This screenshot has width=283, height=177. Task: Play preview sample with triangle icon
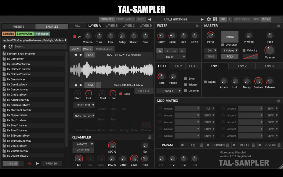click(37, 163)
